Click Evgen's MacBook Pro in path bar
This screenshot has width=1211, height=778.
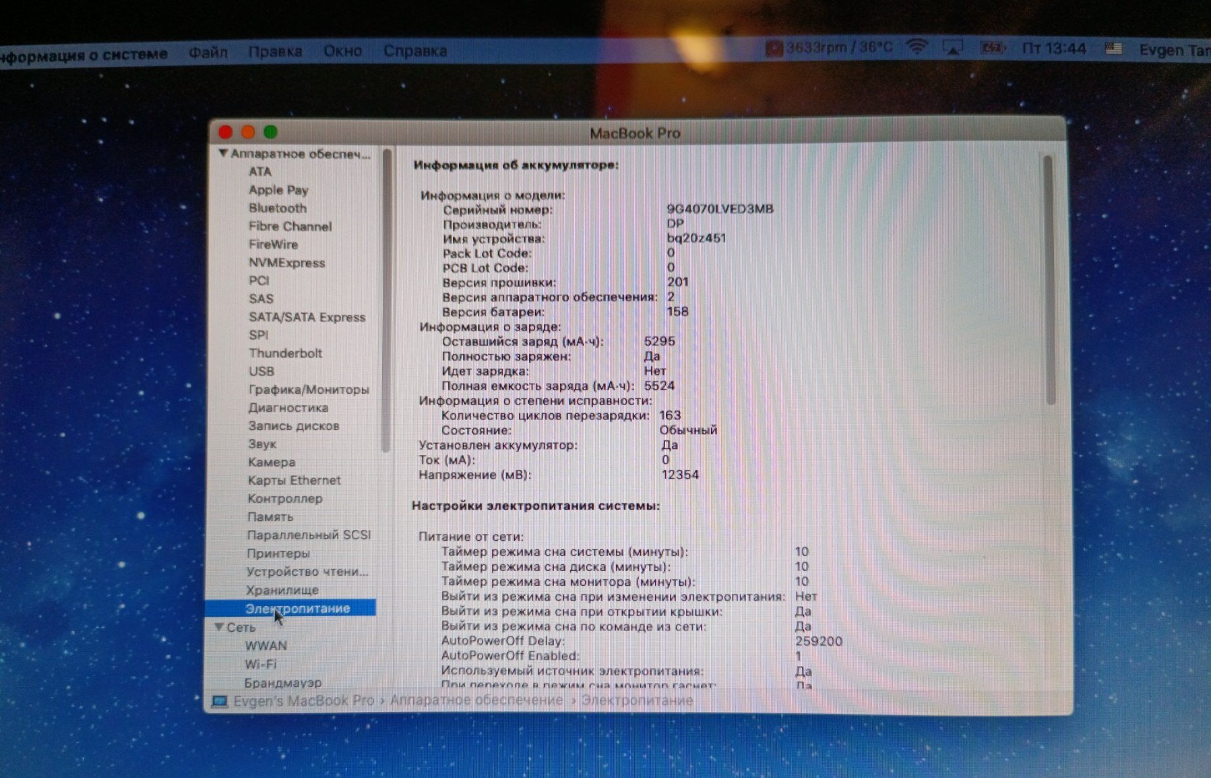tap(303, 701)
